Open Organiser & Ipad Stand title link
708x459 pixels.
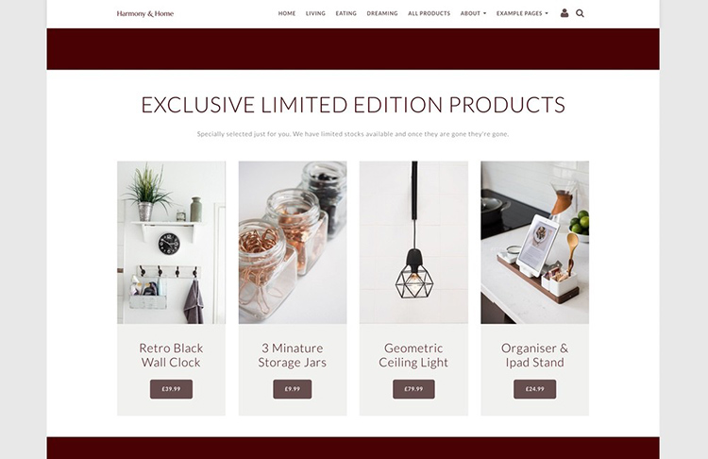coord(534,355)
